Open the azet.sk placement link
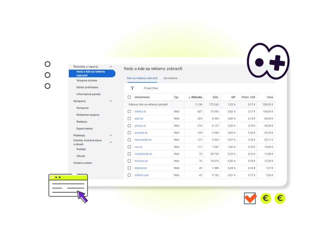Viewport: 334px width, 236px height. click(x=139, y=119)
